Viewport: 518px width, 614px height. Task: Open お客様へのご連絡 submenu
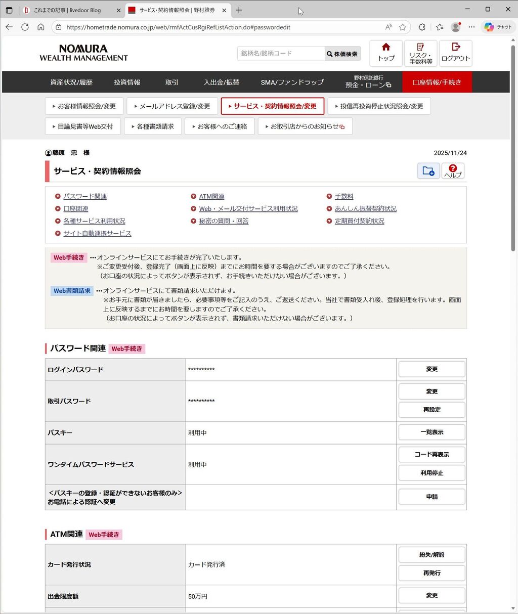pyautogui.click(x=220, y=126)
